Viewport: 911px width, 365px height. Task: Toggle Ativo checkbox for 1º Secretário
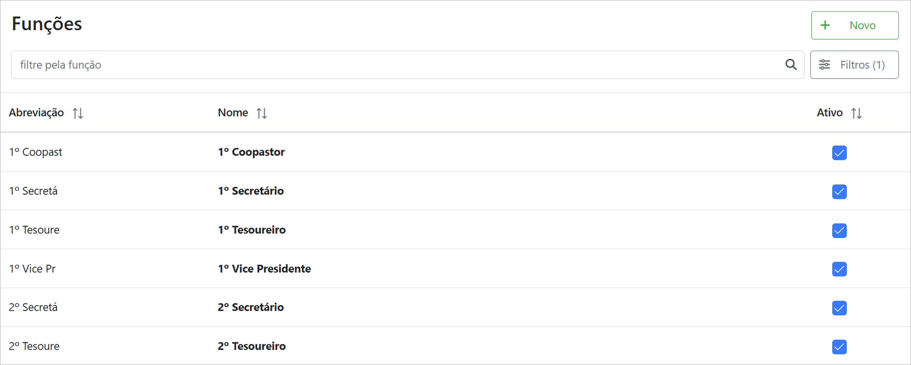pos(839,192)
